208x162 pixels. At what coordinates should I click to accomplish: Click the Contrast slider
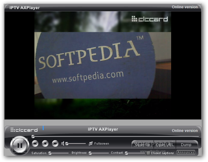tap(135, 153)
